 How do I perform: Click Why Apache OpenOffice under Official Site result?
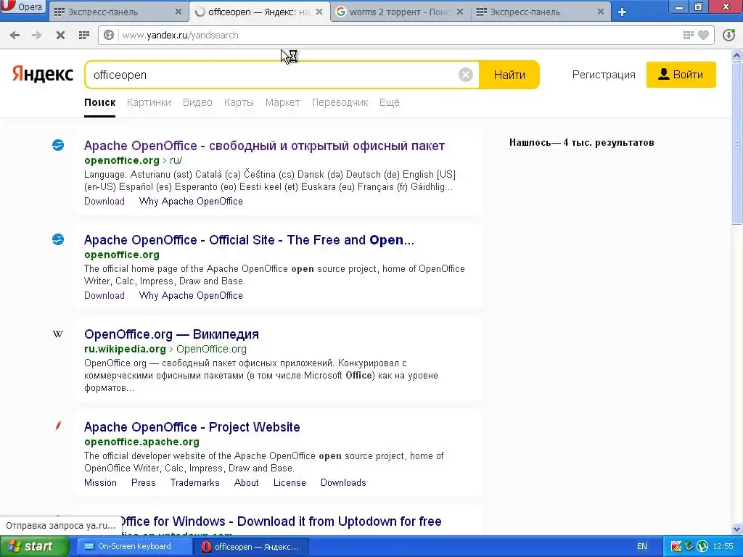[191, 296]
